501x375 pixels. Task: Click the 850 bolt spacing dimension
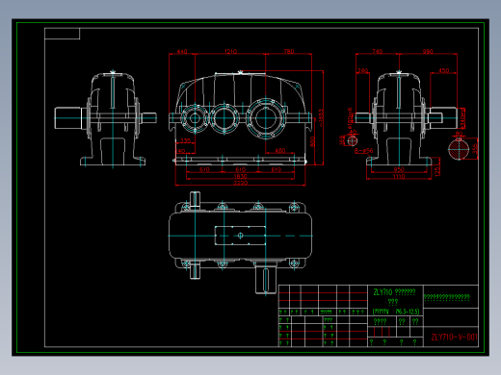[x=399, y=169]
